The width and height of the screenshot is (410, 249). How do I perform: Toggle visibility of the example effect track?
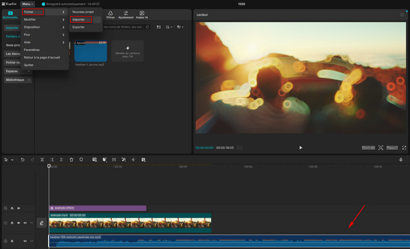18,208
